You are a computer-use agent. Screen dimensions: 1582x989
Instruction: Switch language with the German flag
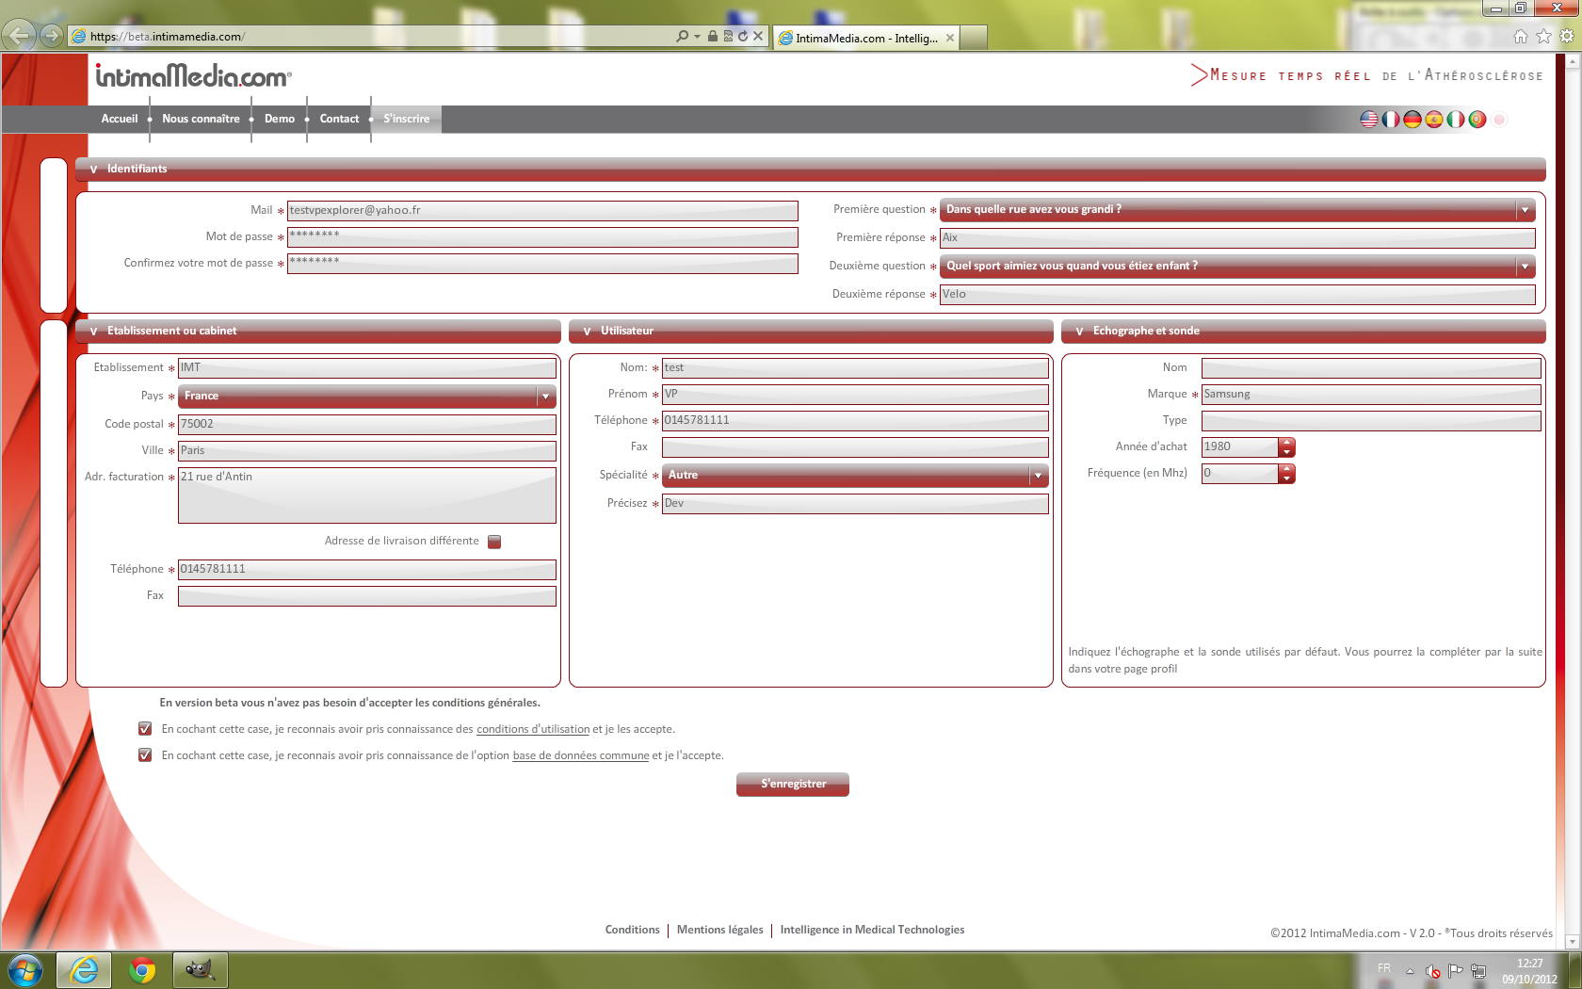pos(1412,120)
